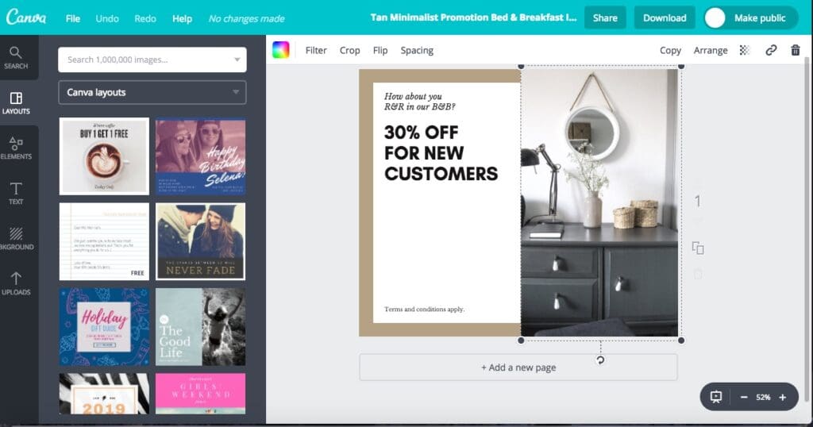The width and height of the screenshot is (813, 427).
Task: Click the Share button
Action: point(605,18)
